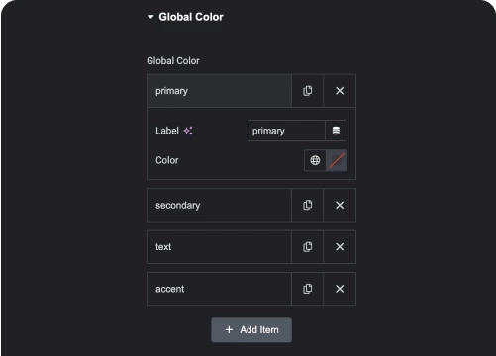Delete the secondary color item
The image size is (496, 356).
point(340,205)
